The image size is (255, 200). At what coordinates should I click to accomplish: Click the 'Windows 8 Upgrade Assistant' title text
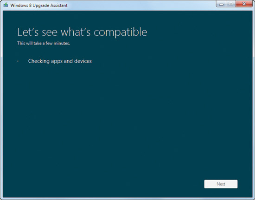pos(39,6)
